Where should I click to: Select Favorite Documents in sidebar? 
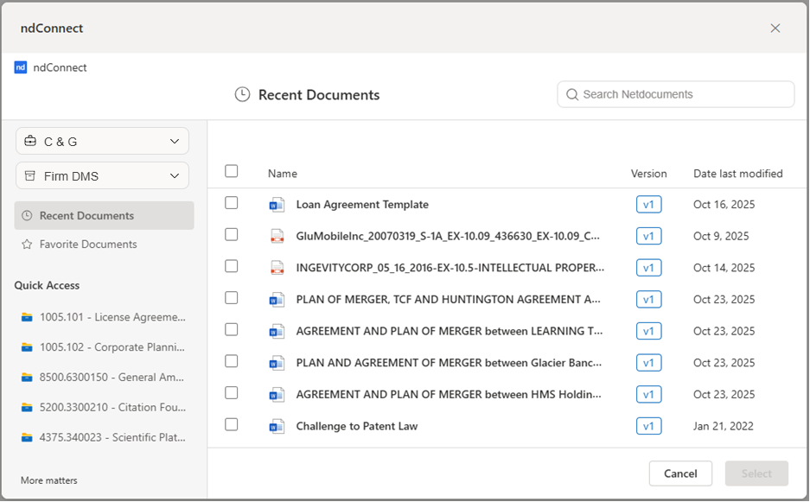point(105,245)
